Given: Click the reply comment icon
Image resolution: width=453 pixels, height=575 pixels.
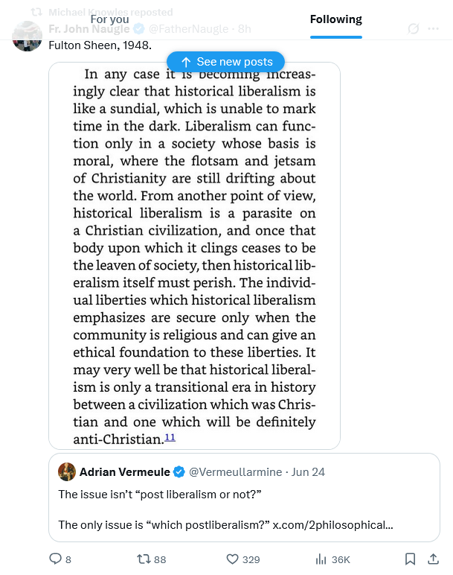Looking at the screenshot, I should pyautogui.click(x=55, y=559).
